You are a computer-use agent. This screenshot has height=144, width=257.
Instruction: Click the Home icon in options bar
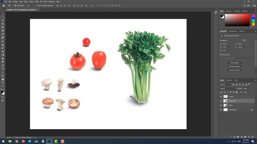[4, 6]
